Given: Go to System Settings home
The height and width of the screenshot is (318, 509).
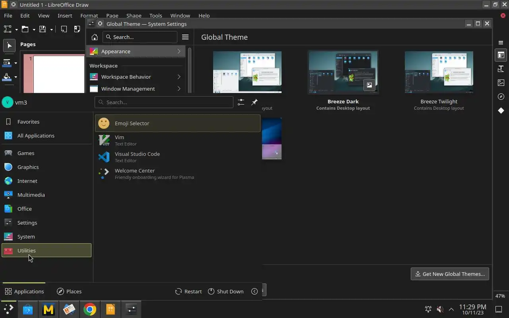Looking at the screenshot, I should [x=95, y=37].
